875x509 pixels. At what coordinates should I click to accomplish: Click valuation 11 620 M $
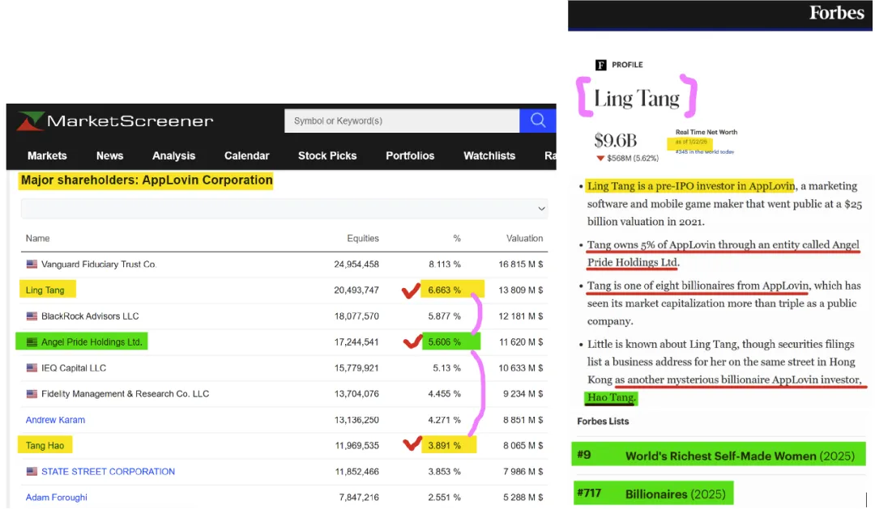tap(521, 341)
